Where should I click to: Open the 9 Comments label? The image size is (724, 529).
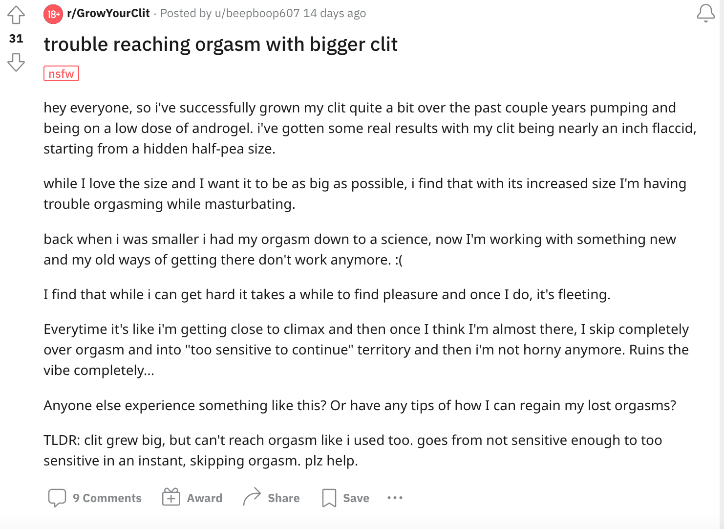[x=107, y=498]
